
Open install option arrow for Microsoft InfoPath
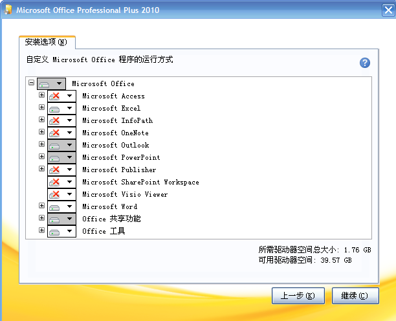pos(69,120)
